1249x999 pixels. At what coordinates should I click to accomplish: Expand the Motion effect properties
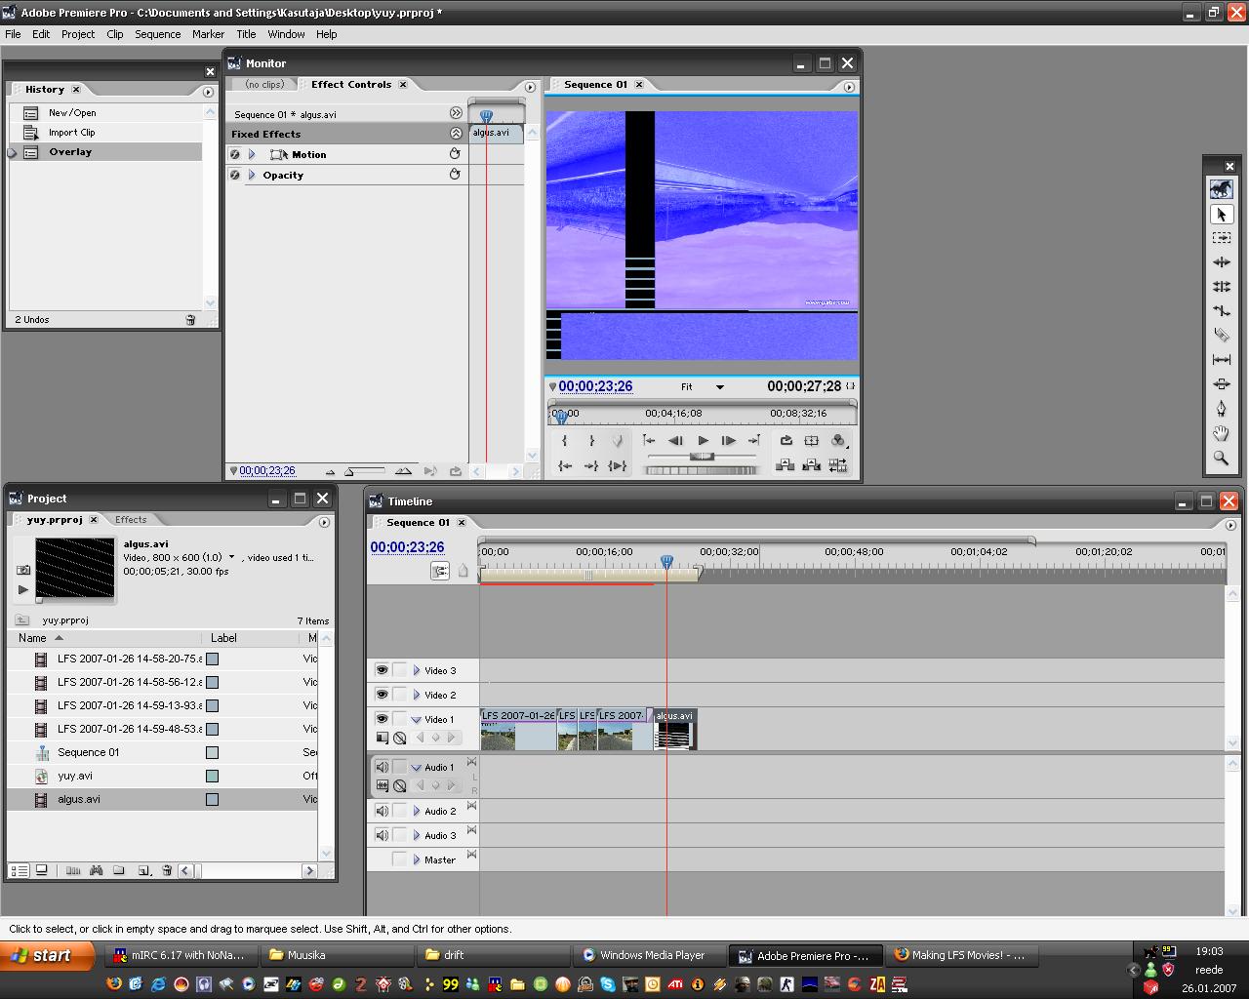252,154
